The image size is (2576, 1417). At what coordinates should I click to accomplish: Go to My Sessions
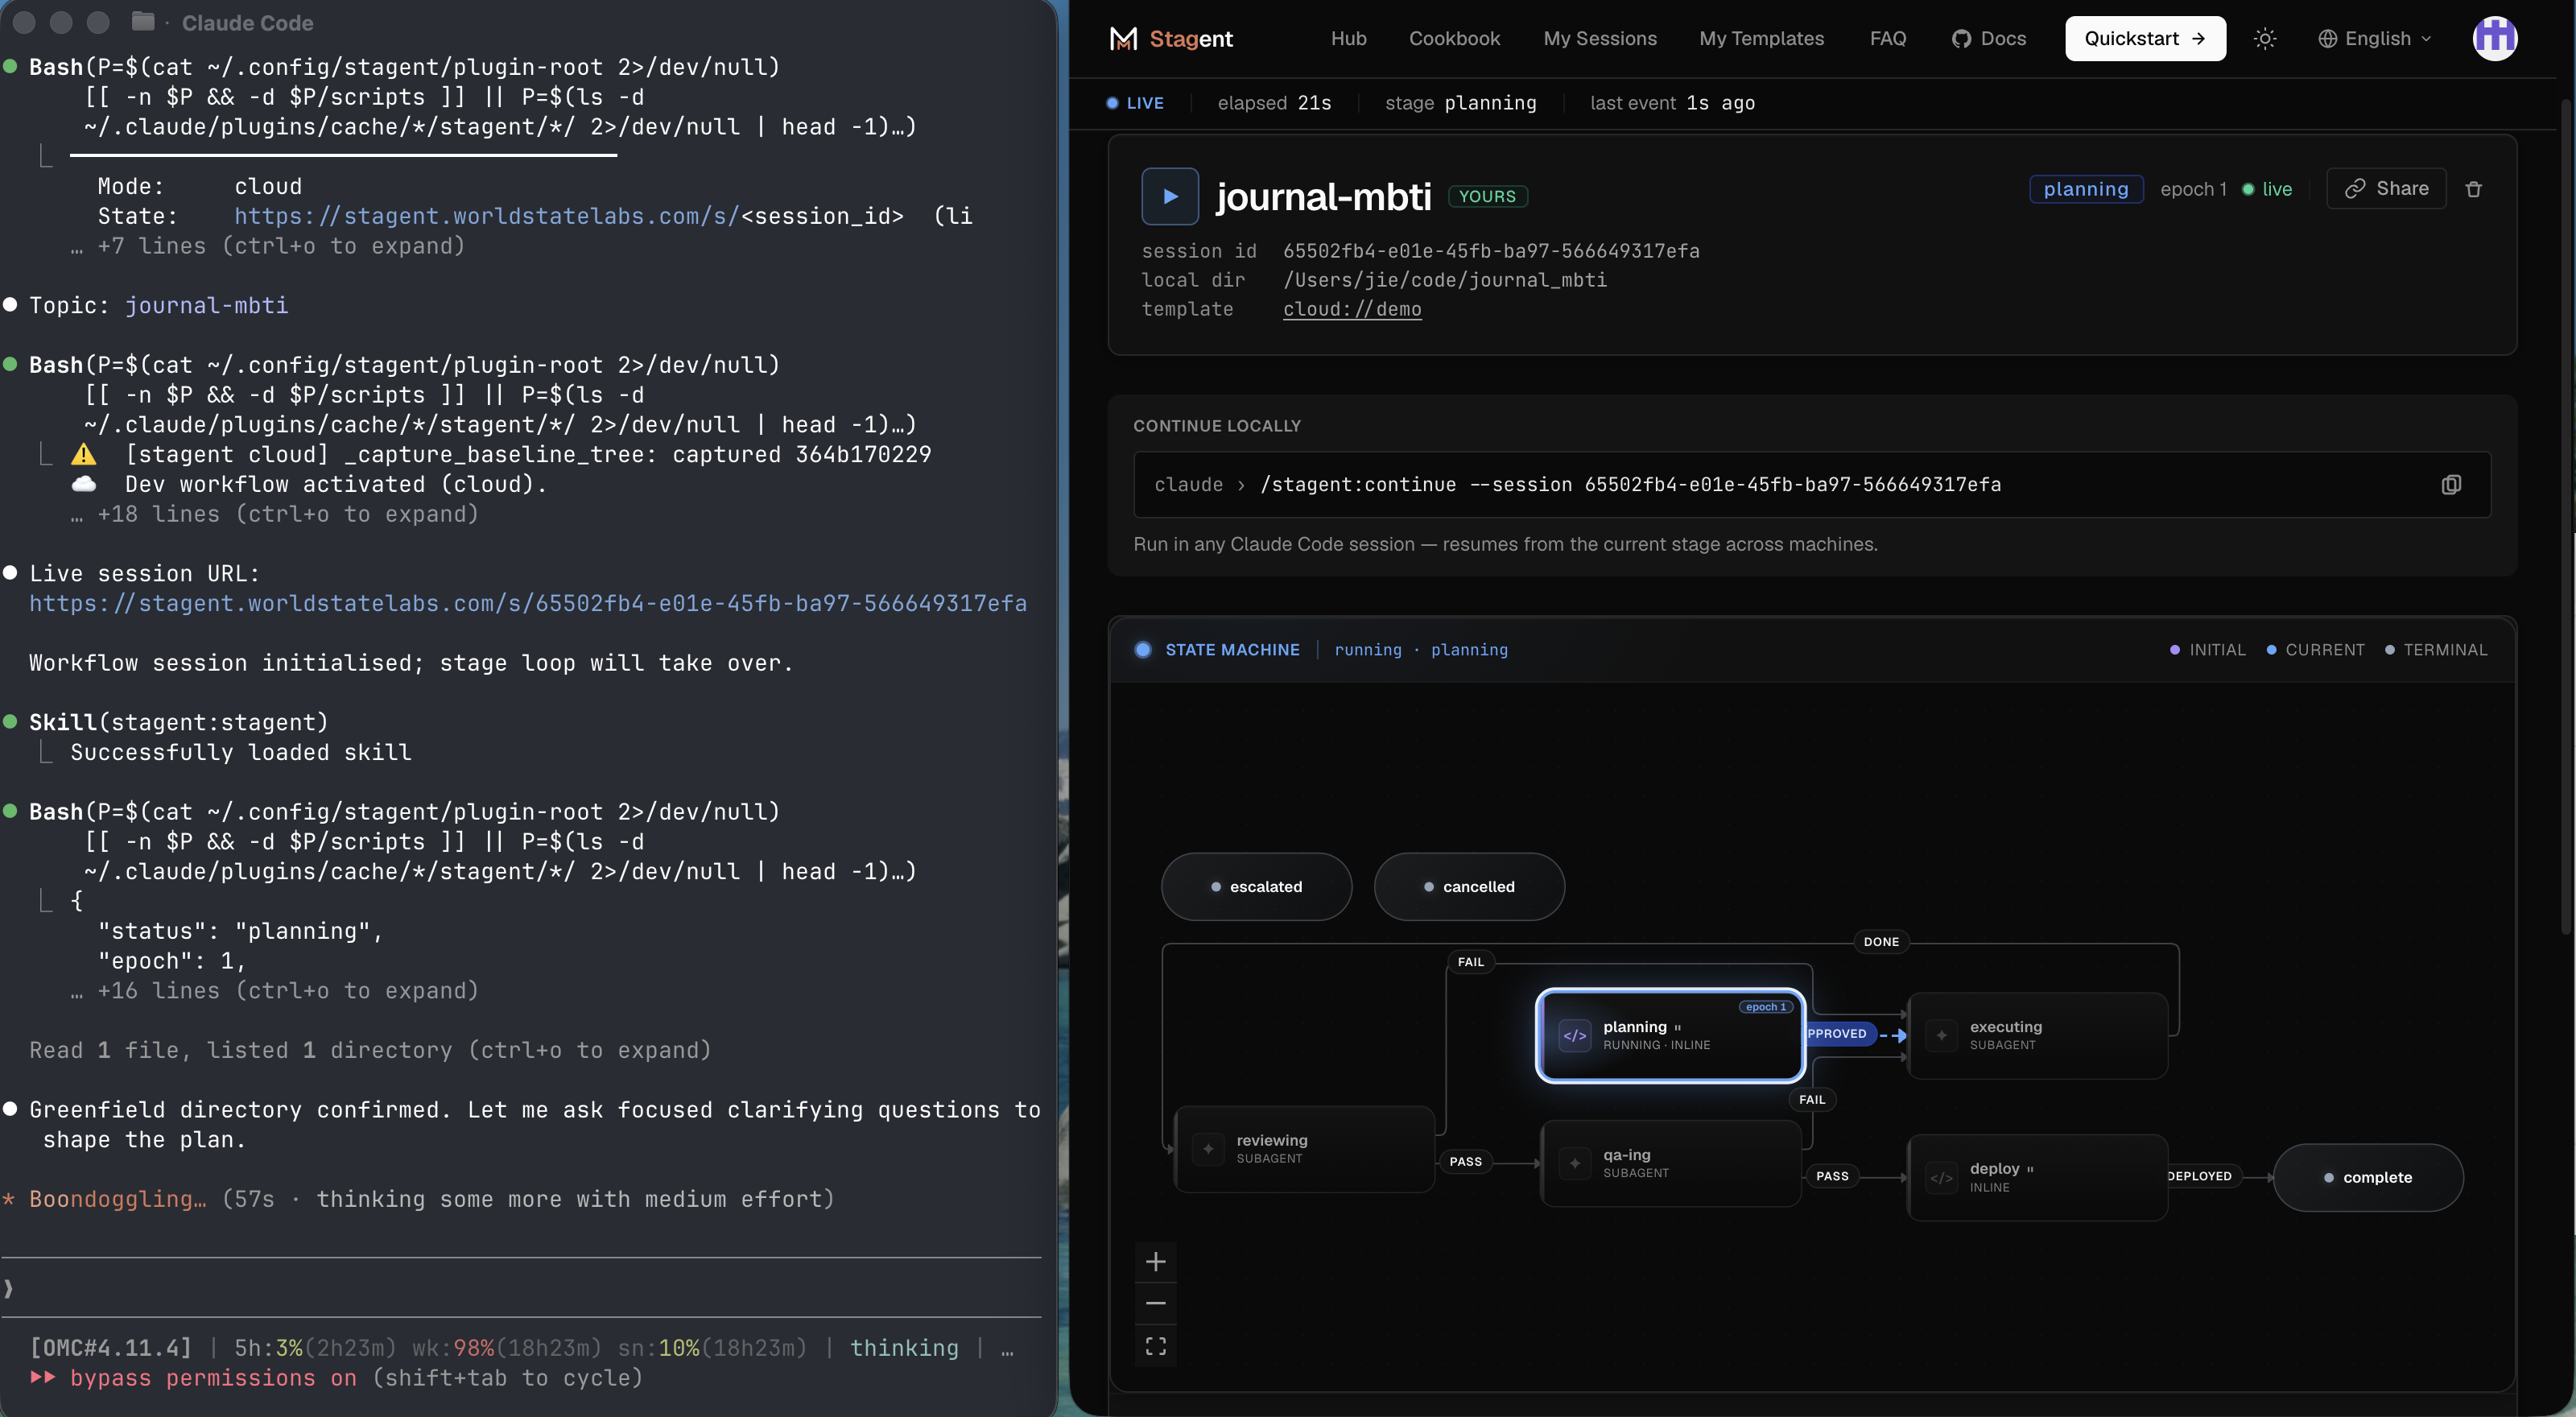tap(1600, 38)
